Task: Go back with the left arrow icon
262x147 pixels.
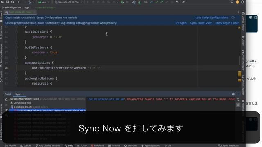Action: (x=19, y=2)
